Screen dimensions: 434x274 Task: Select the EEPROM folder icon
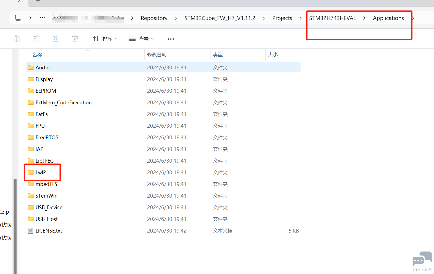[31, 91]
